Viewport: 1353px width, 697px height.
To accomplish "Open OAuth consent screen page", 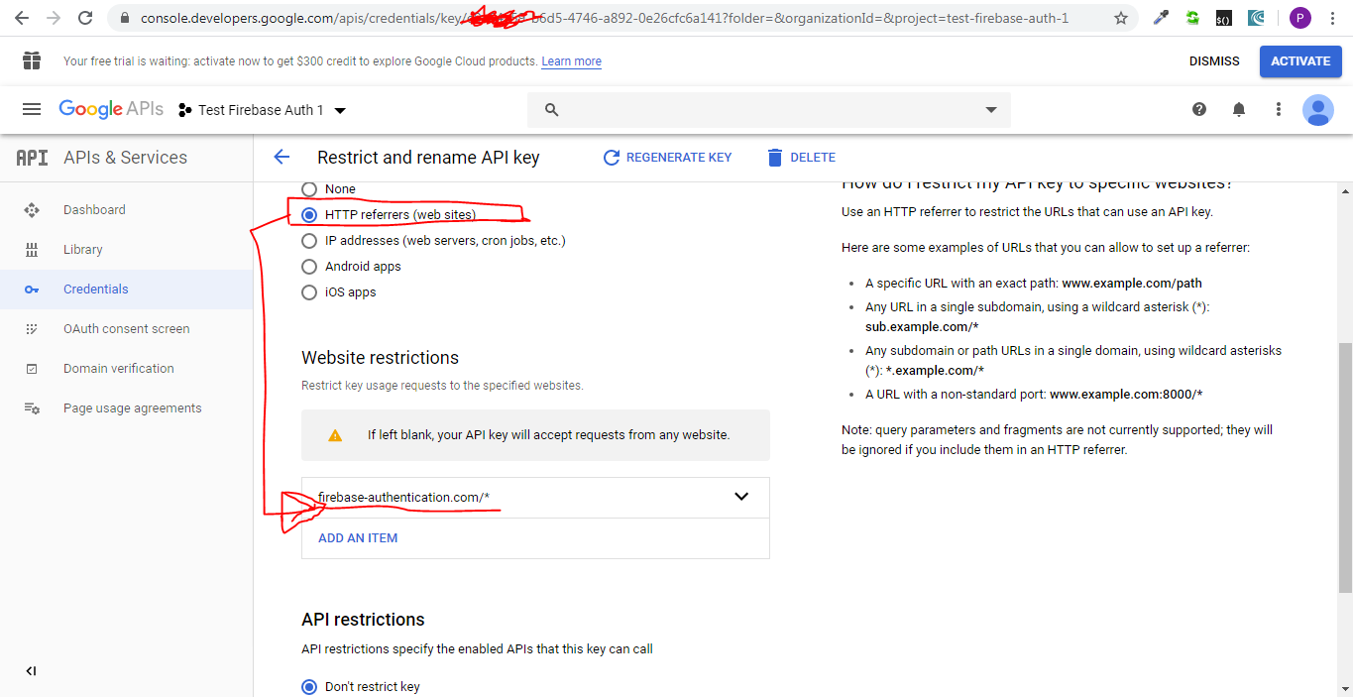I will pos(127,329).
